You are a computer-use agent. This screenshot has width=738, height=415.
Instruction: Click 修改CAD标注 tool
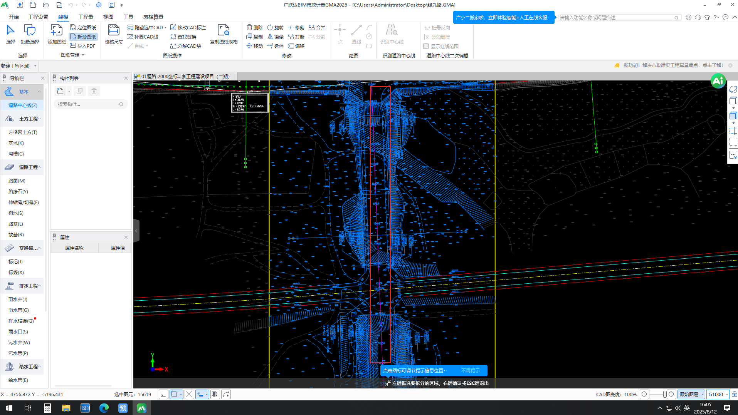[188, 27]
